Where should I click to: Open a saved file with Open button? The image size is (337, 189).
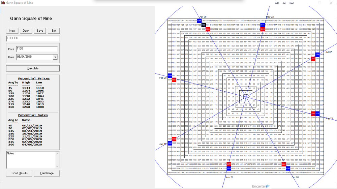click(26, 31)
